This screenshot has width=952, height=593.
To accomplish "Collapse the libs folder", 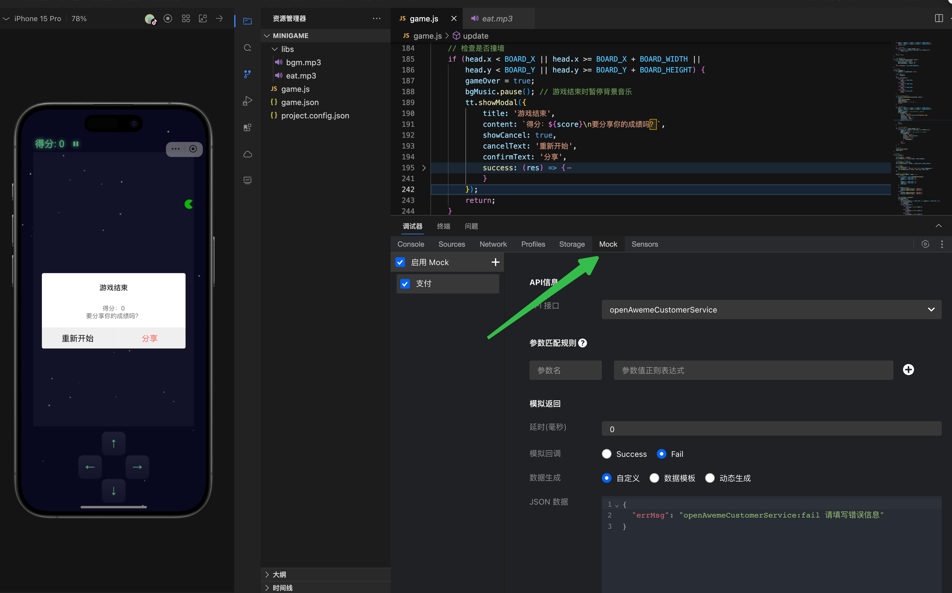I will point(275,49).
